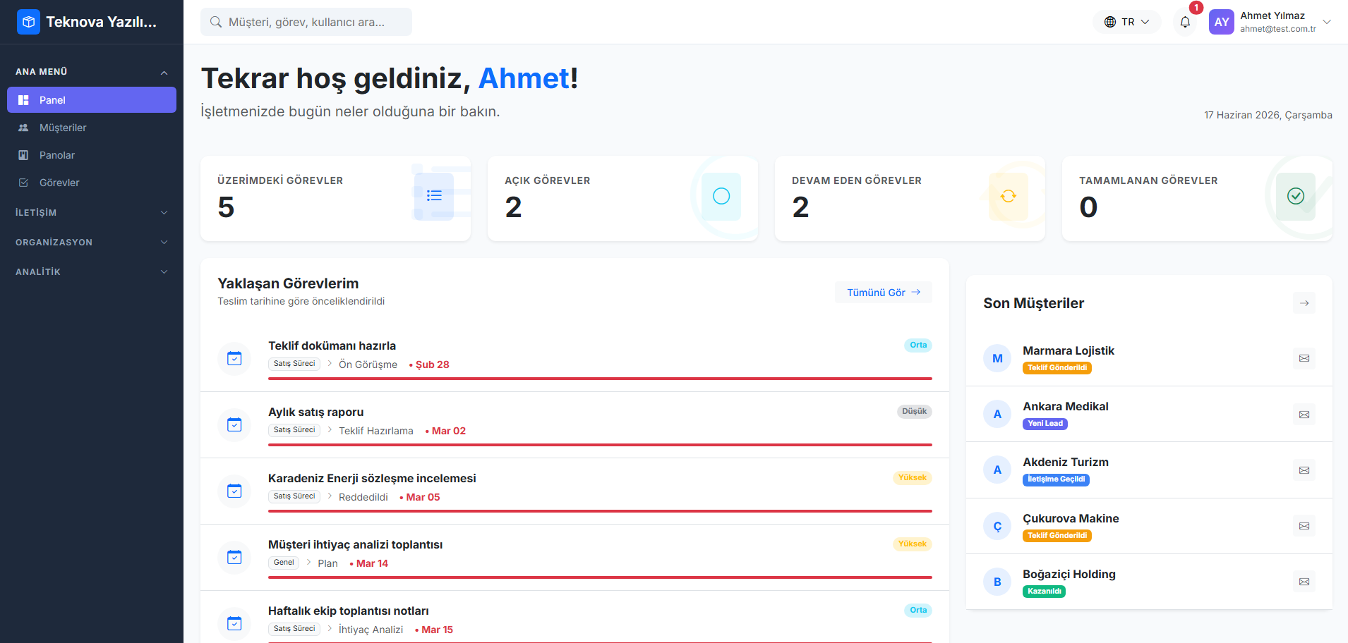Screen dimensions: 1348x643
Task: Click the Açık Görevler card
Action: pyautogui.click(x=622, y=199)
